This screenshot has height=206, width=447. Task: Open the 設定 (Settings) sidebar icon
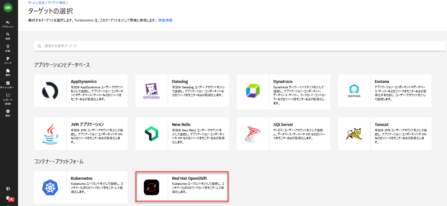pos(9,112)
